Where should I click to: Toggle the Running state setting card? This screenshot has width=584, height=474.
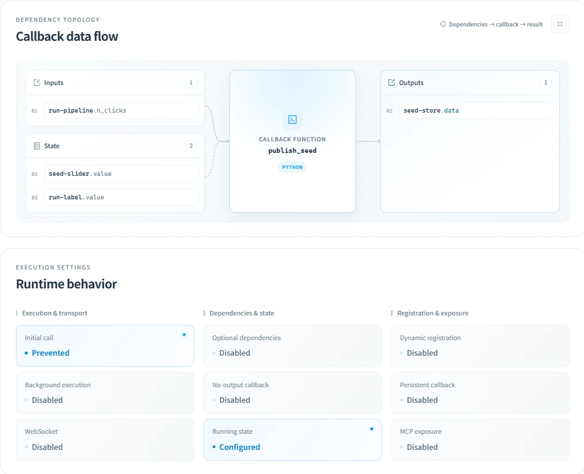coord(292,440)
